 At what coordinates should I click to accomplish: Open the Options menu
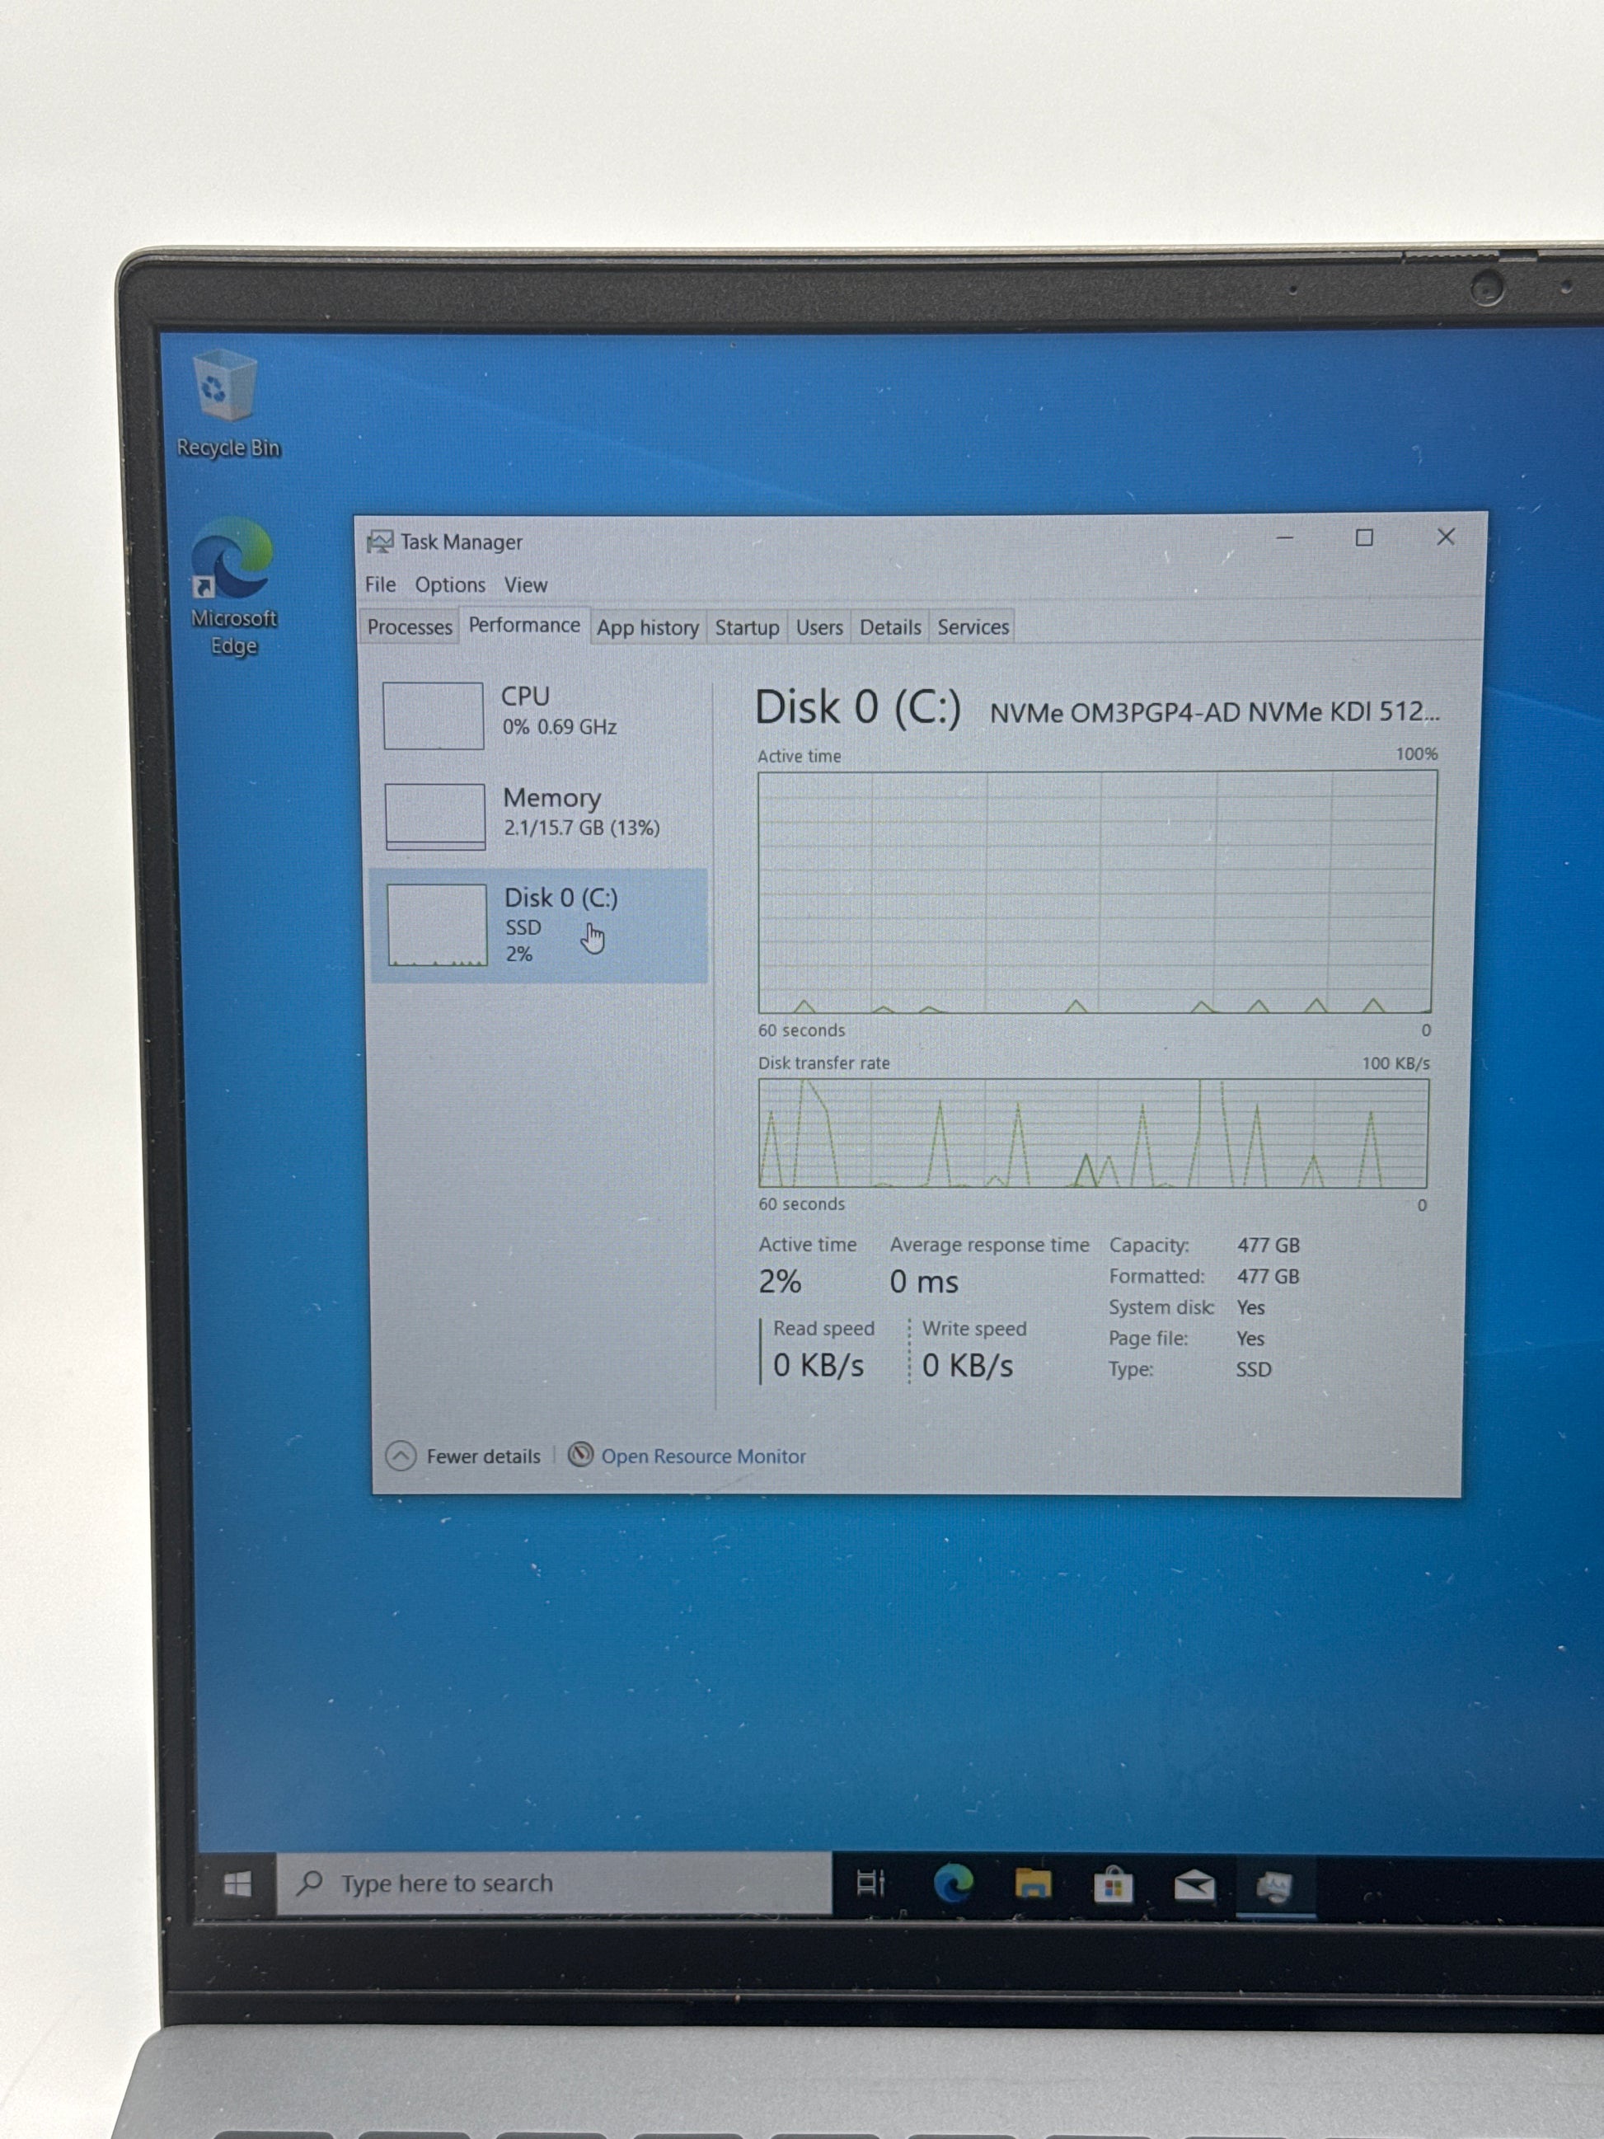coord(449,584)
